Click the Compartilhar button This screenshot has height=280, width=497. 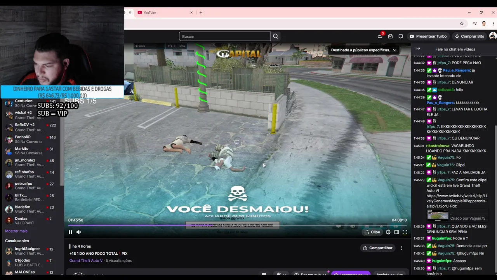(x=378, y=248)
